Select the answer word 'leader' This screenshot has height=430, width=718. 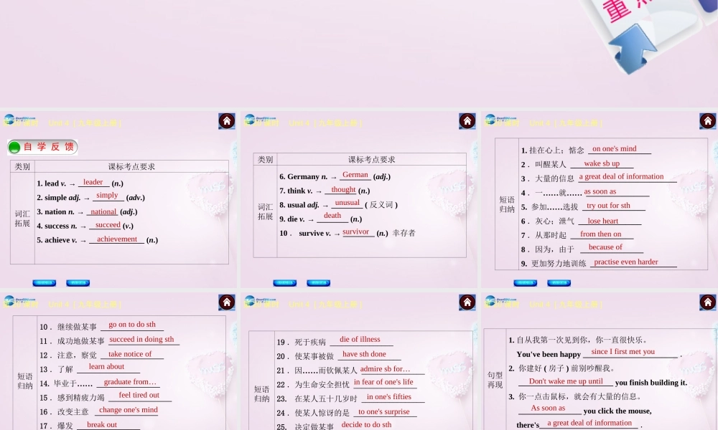93,182
